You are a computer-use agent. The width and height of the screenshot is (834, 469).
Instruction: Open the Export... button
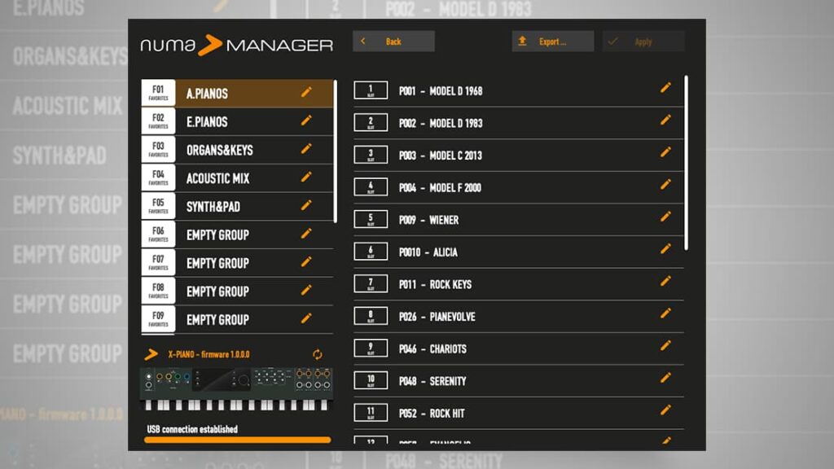[552, 42]
